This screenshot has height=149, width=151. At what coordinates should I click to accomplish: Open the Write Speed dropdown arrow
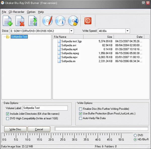tap(128, 31)
